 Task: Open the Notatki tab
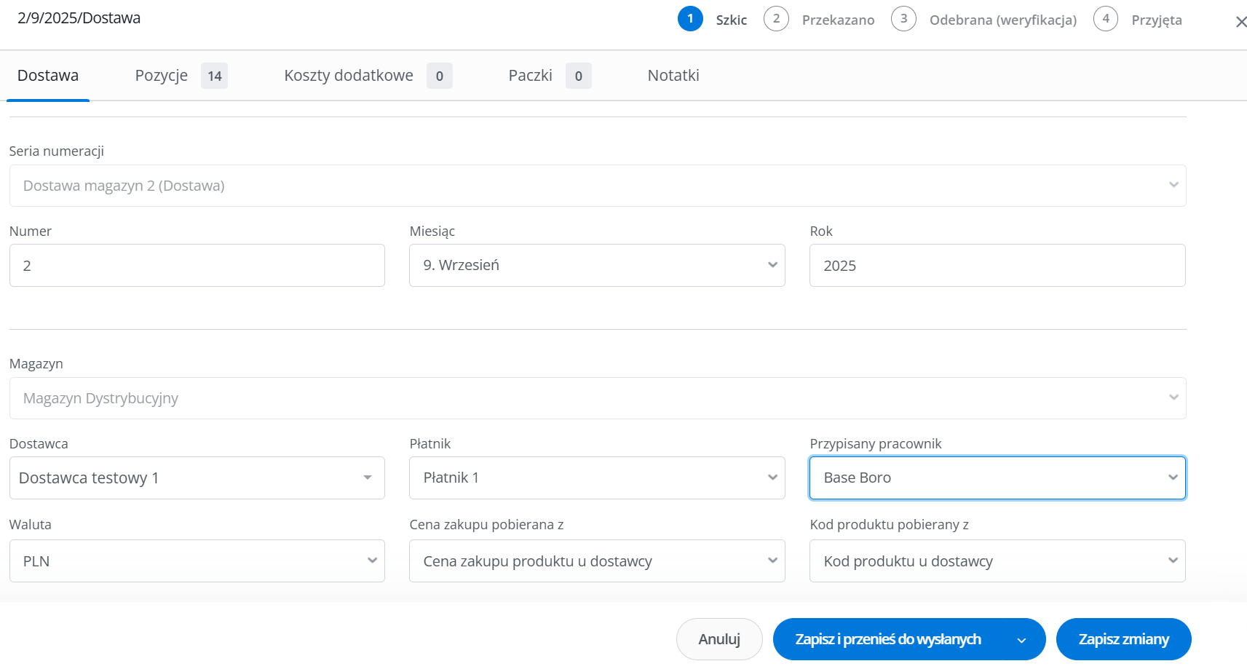click(x=673, y=76)
